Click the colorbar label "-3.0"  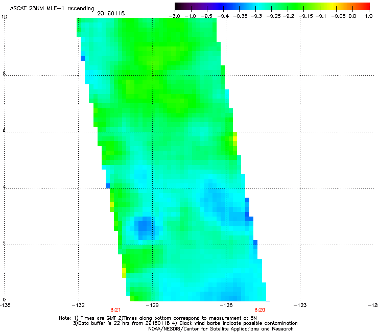coord(175,16)
